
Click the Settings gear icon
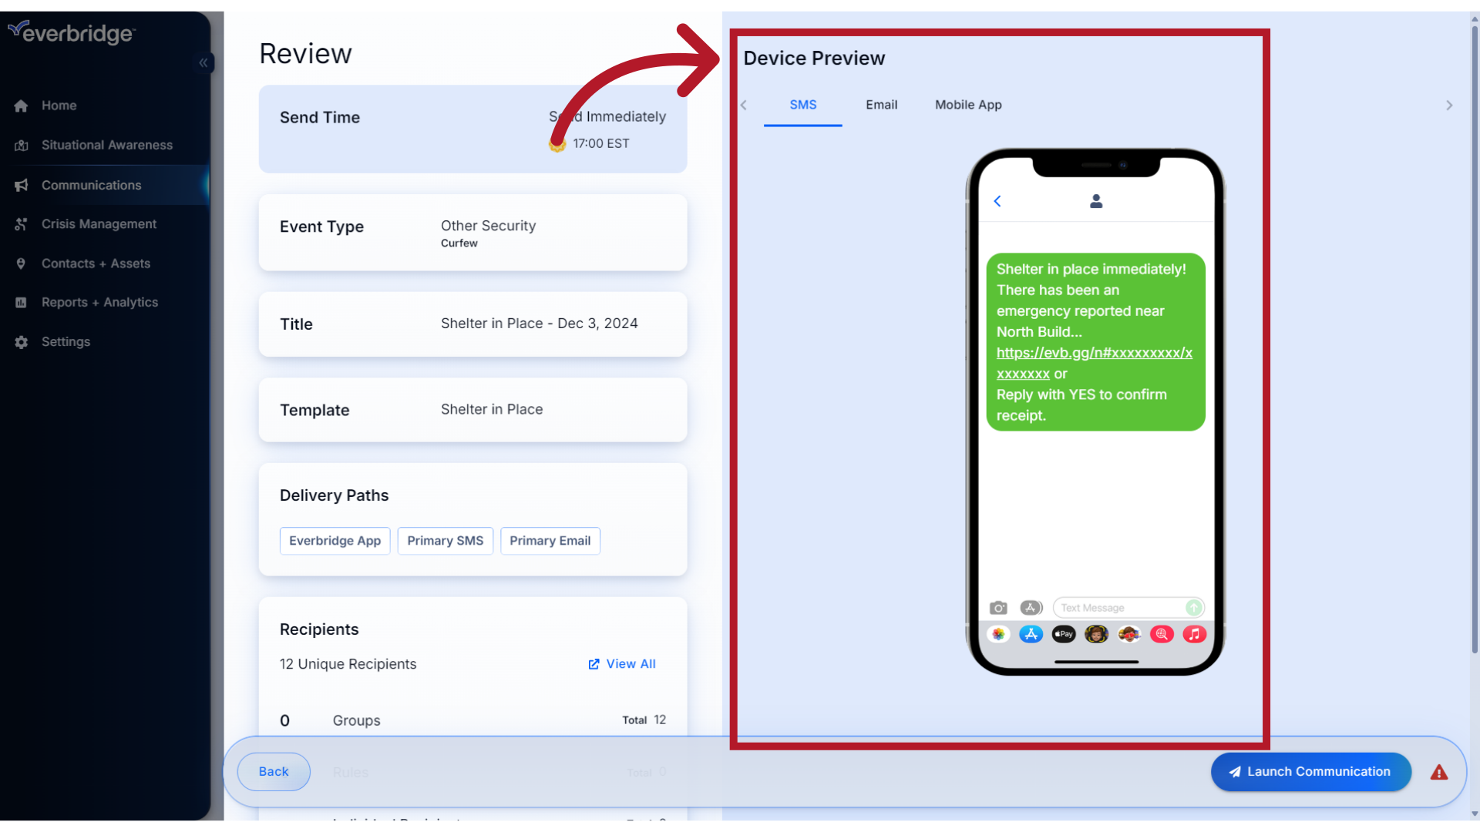pos(21,342)
